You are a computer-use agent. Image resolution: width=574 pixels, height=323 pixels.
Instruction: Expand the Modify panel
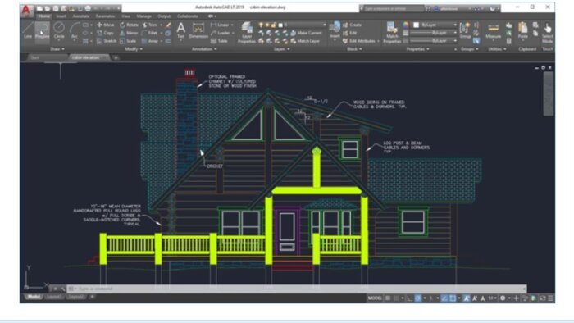point(134,49)
